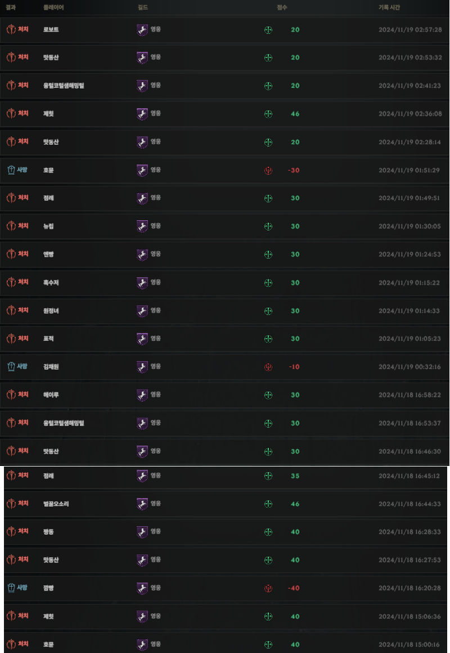Click the death icon in the 깜빵 row

11,588
